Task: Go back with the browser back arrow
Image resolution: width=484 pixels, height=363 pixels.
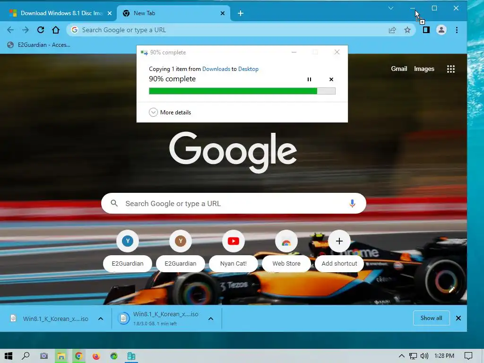Action: 10,30
